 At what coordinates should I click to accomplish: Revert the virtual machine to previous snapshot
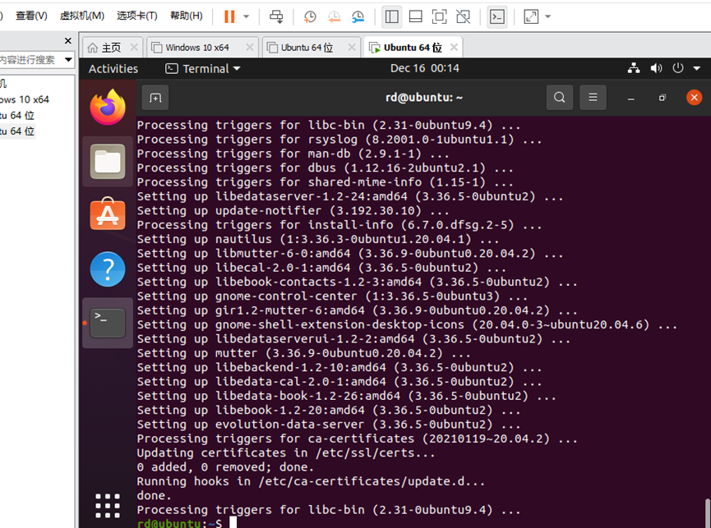335,16
